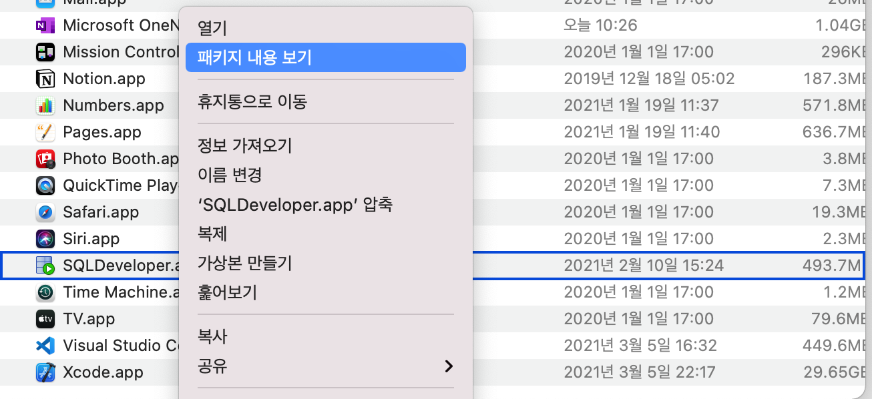Image resolution: width=872 pixels, height=399 pixels.
Task: Select the Safari.app file name
Action: pyautogui.click(x=101, y=212)
